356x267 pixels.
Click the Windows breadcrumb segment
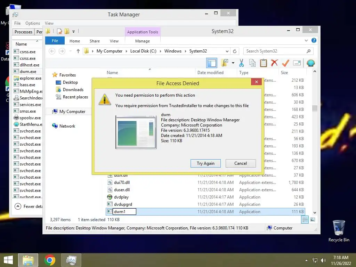click(x=173, y=51)
